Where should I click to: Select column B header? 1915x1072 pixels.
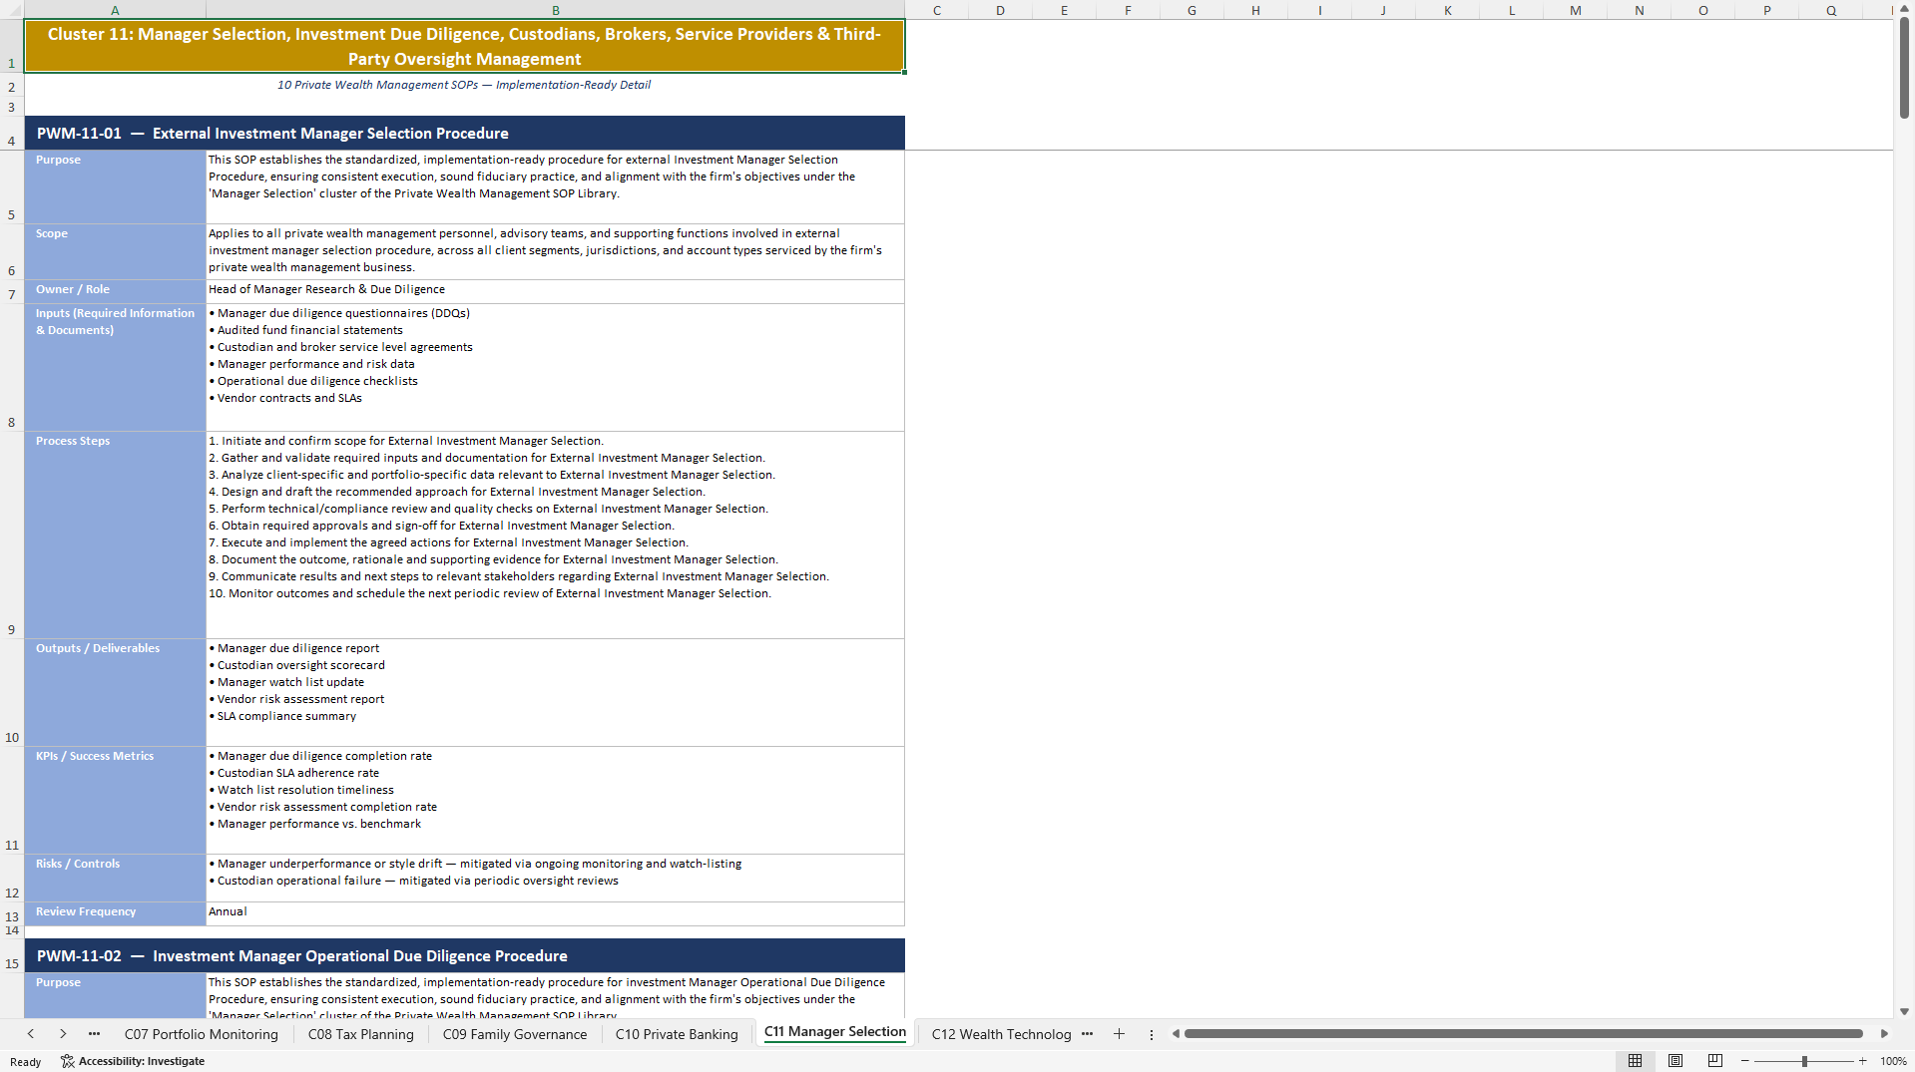556,10
